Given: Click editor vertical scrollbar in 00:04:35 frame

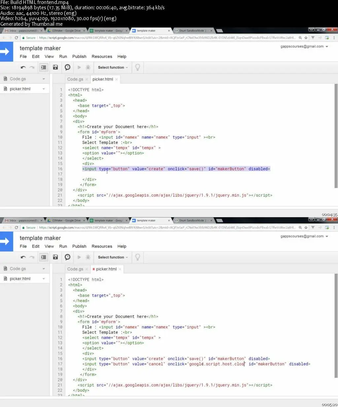Looking at the screenshot, I should (x=336, y=136).
